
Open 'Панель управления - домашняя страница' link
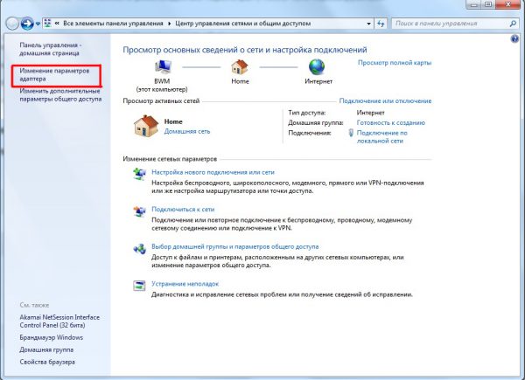tap(51, 49)
